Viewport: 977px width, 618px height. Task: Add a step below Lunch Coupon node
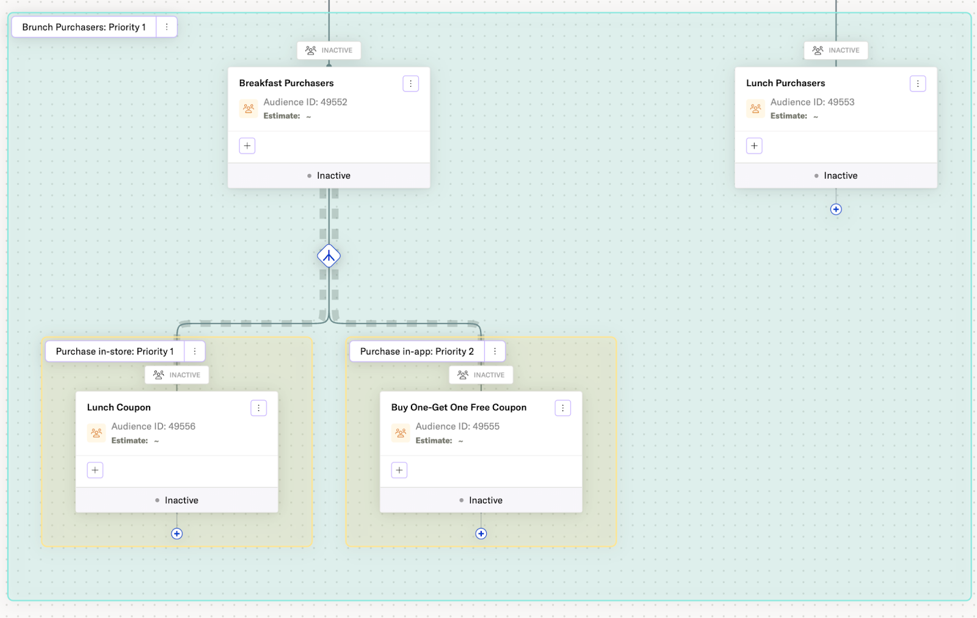click(176, 534)
